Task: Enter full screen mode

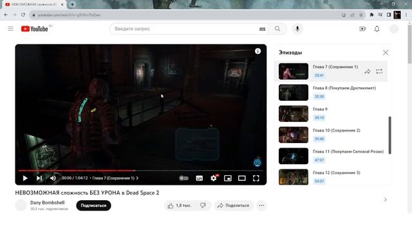Action: tap(256, 178)
